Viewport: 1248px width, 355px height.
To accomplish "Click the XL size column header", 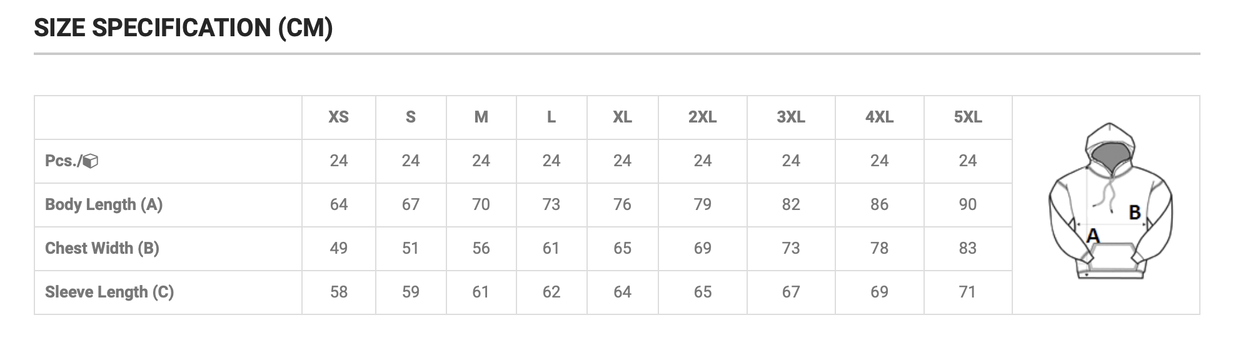I will [x=622, y=117].
